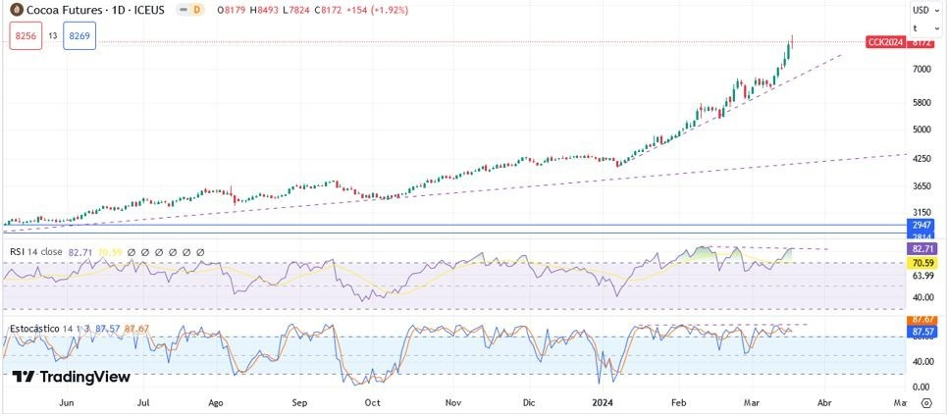
Task: Select the purple RSI 82.71 axis label
Action: point(920,248)
